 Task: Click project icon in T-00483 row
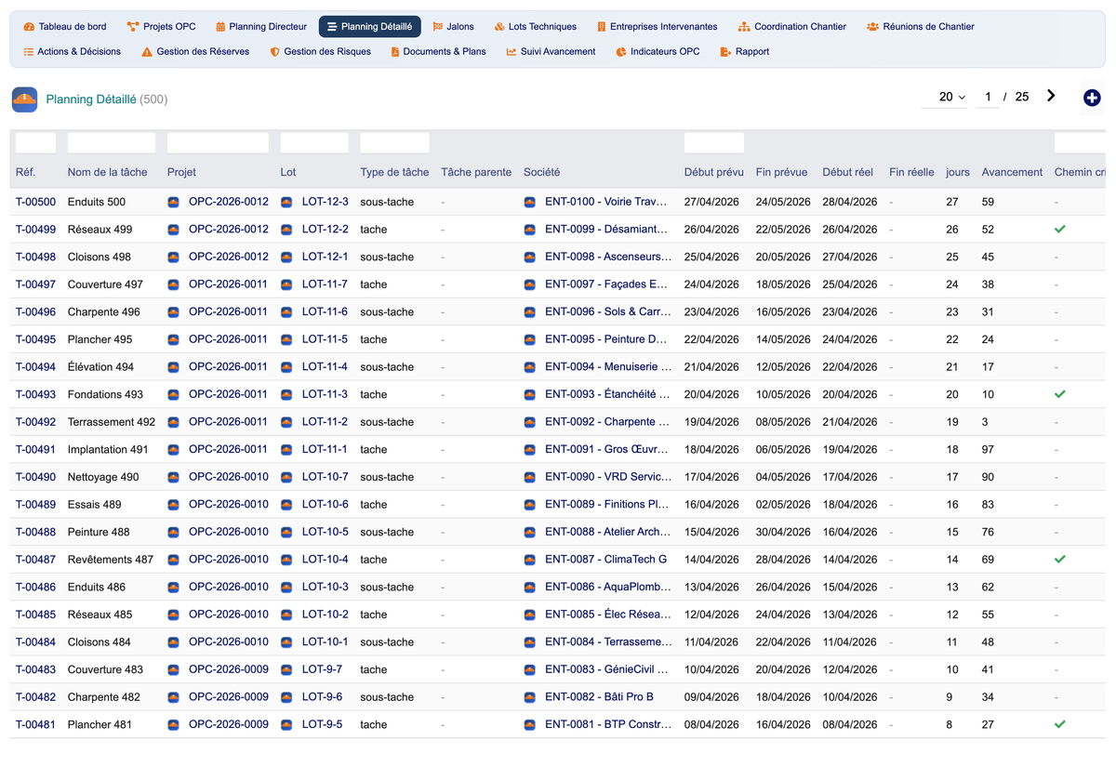click(173, 669)
